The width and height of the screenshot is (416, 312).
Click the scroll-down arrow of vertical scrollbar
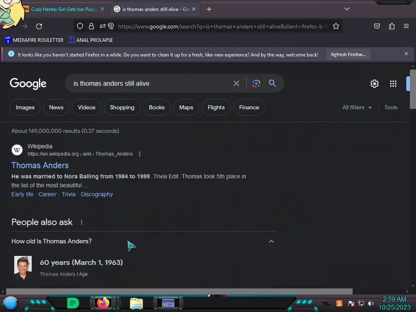(413, 286)
